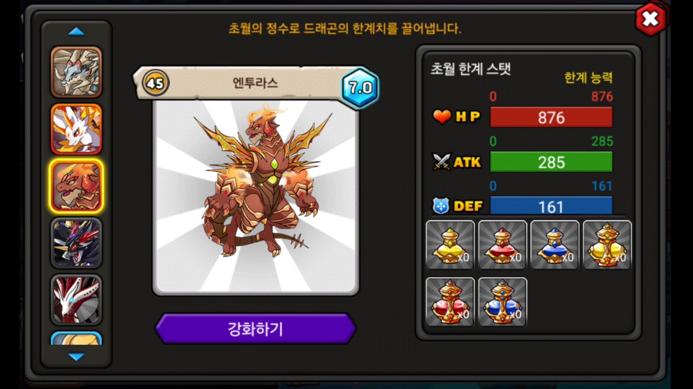Select the small yellow essence potion
The width and height of the screenshot is (693, 389).
pyautogui.click(x=450, y=245)
